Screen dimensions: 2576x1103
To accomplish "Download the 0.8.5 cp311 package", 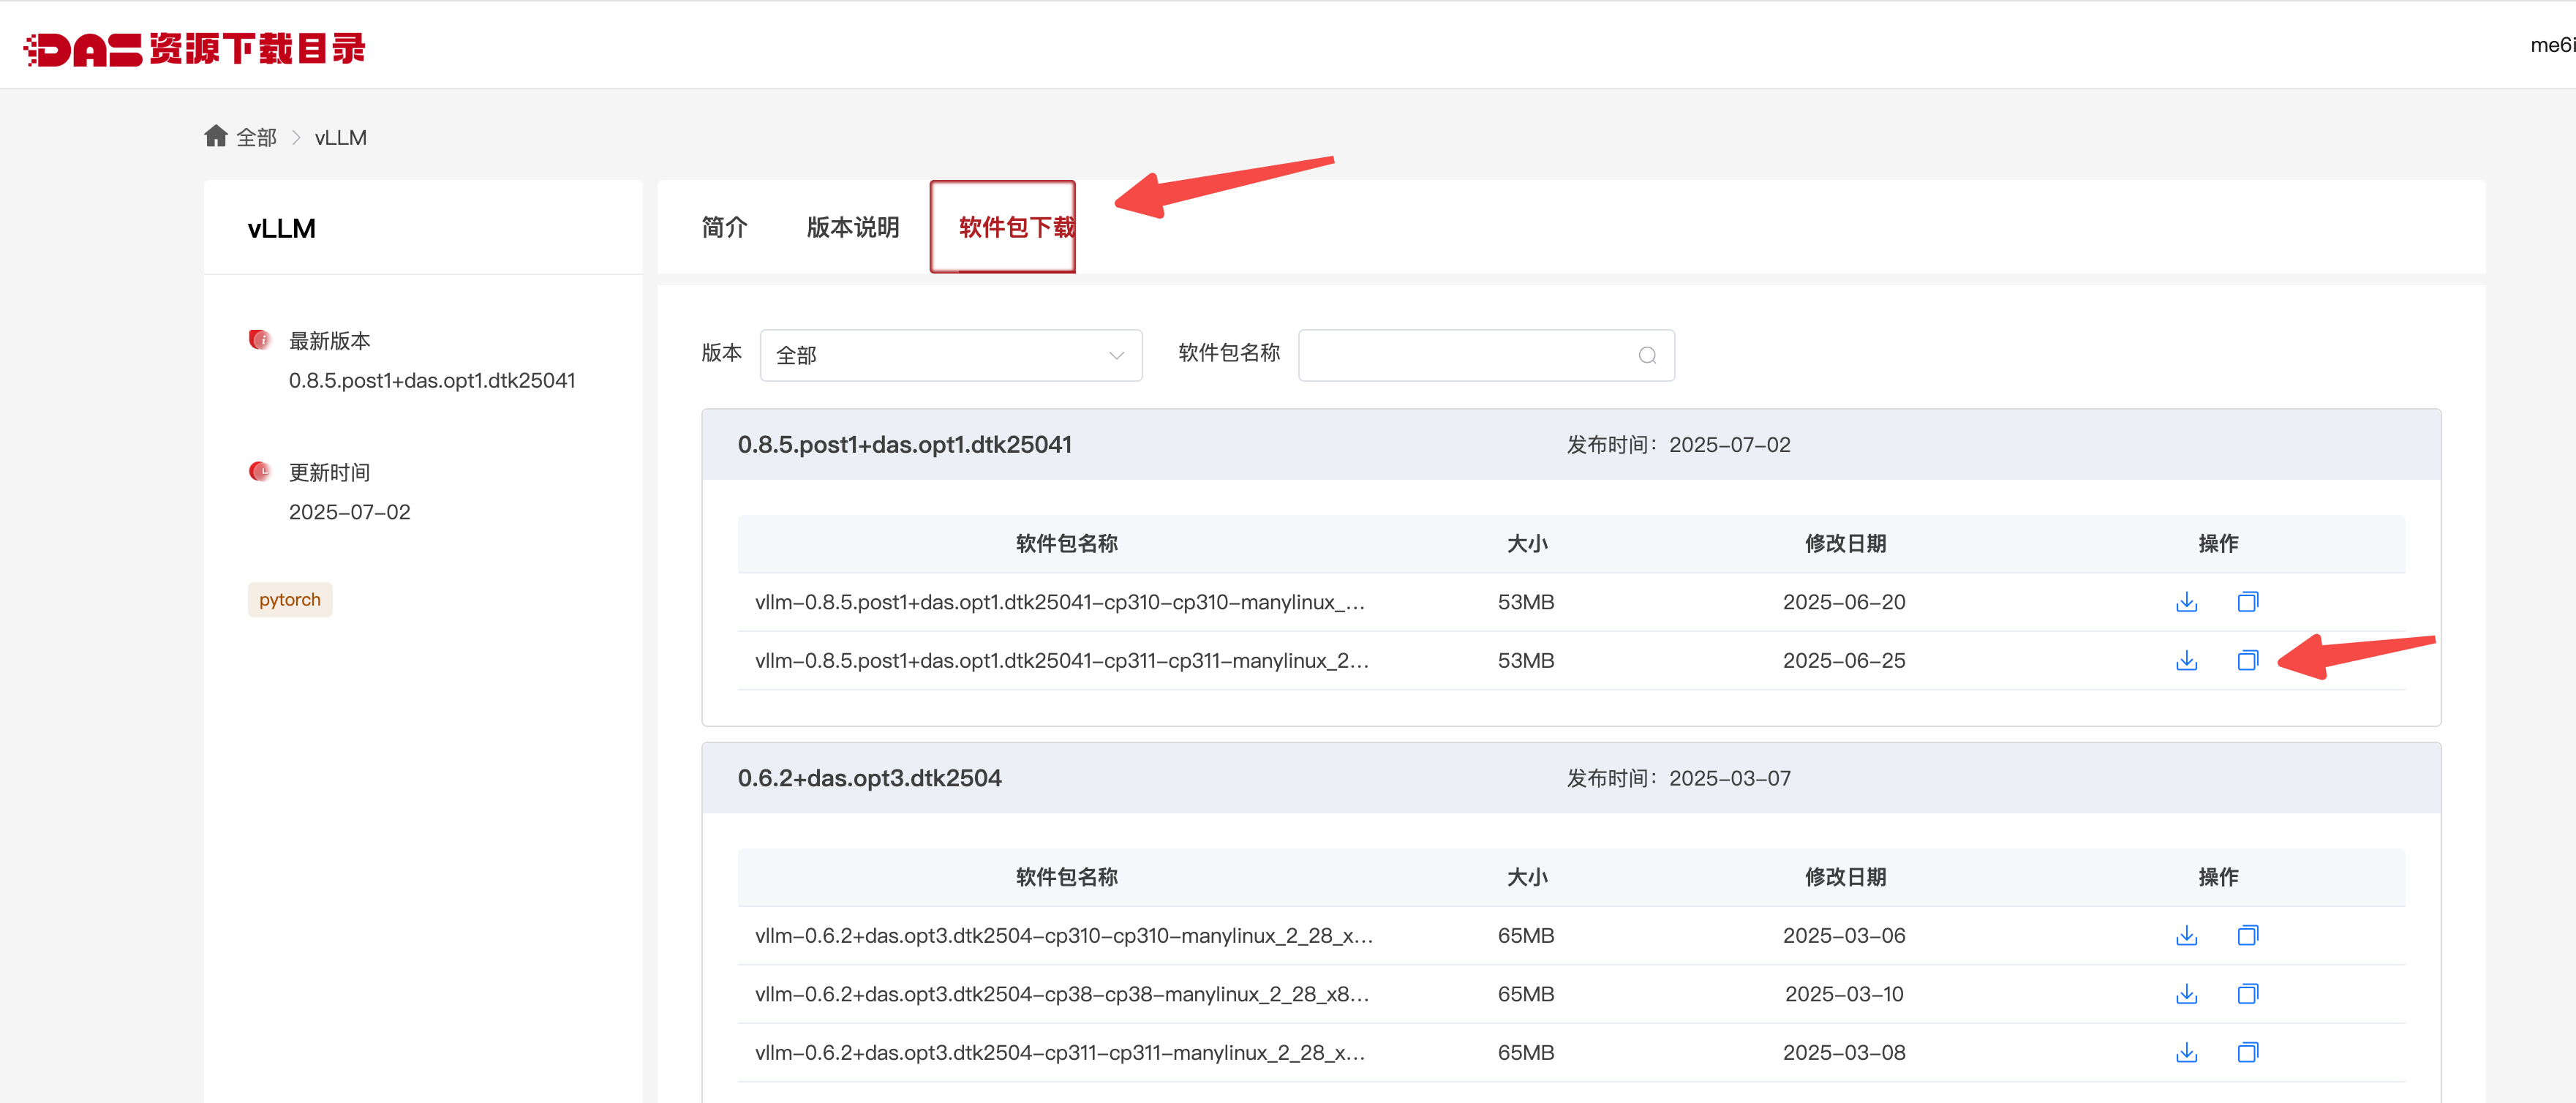I will 2186,660.
